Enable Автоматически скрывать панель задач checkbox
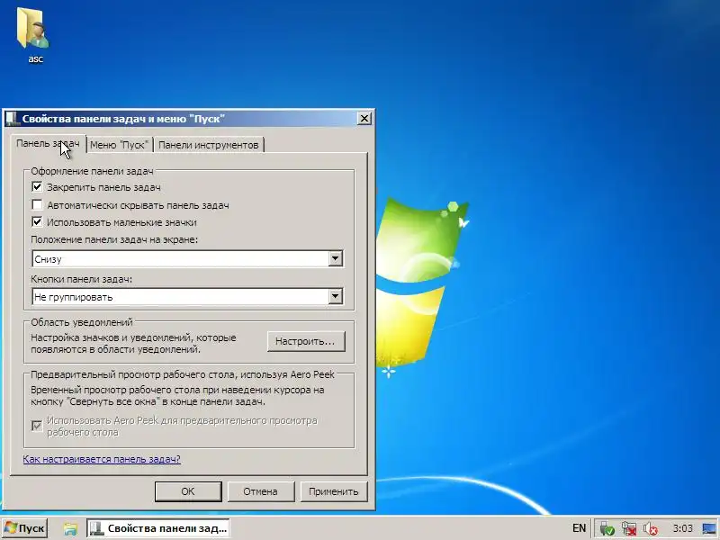Screen dimensions: 720x540 point(37,205)
